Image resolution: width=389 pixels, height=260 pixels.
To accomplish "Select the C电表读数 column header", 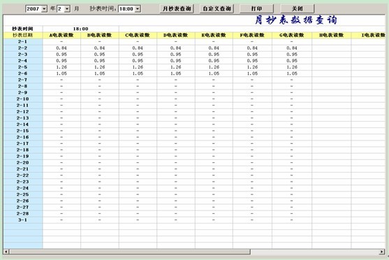I will tap(138, 35).
